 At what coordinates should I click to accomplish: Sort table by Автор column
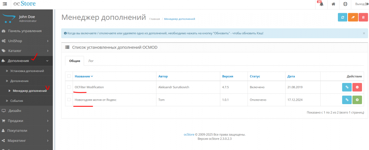163,76
